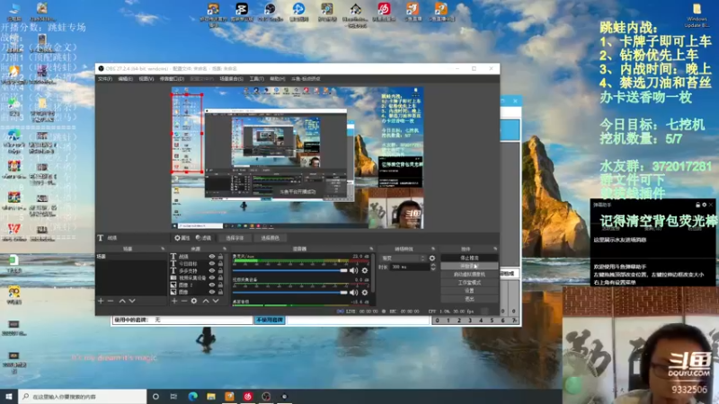Toggle visibility of bottom 图像 source
The image size is (719, 404).
(212, 292)
